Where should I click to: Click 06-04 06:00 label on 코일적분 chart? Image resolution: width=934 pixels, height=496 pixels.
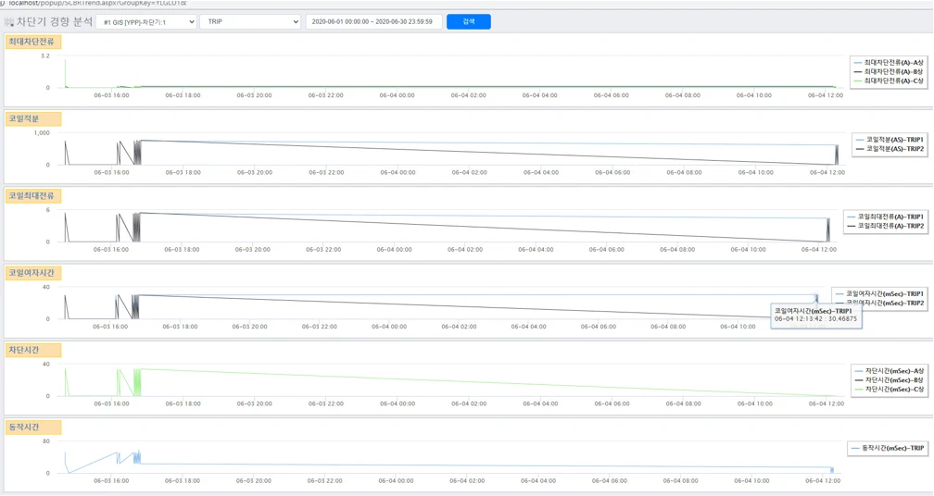coord(612,172)
